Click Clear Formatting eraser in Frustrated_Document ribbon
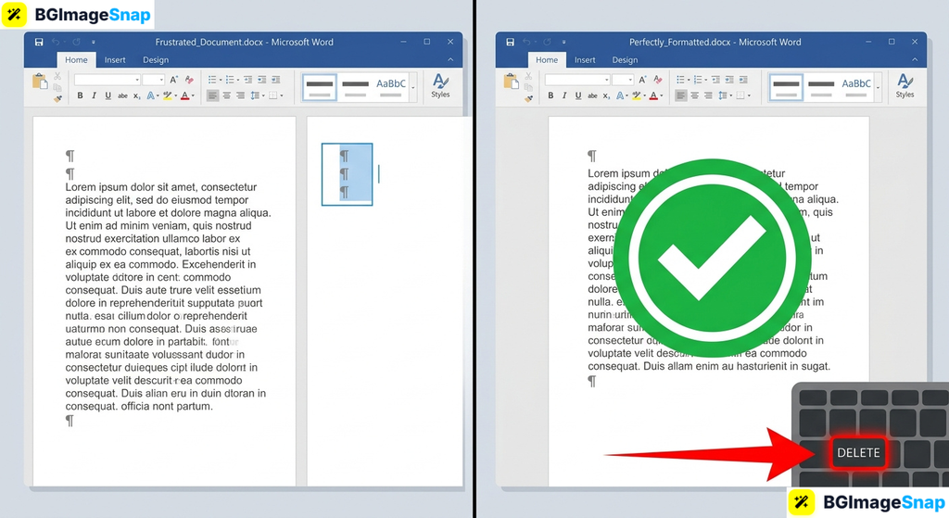 point(189,80)
